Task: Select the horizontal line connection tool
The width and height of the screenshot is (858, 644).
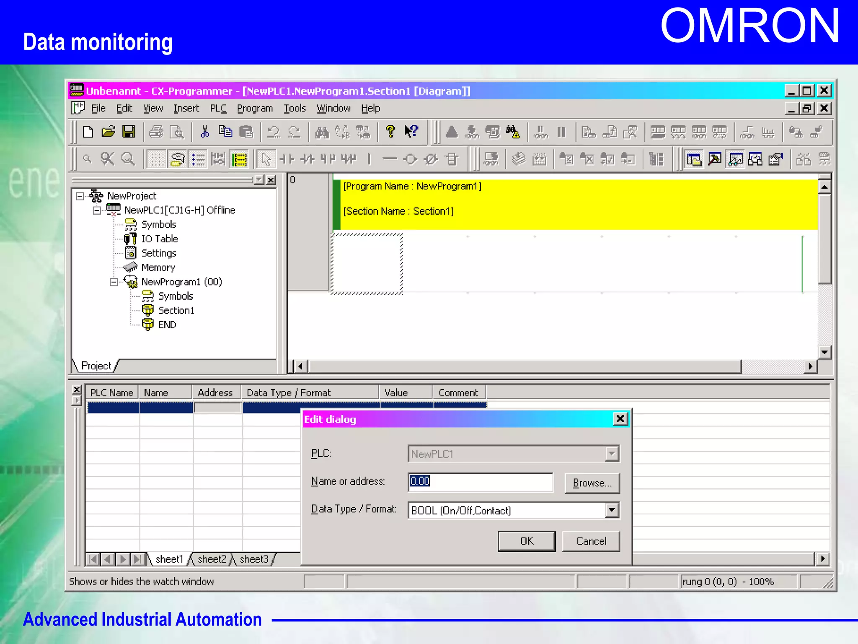Action: 390,159
